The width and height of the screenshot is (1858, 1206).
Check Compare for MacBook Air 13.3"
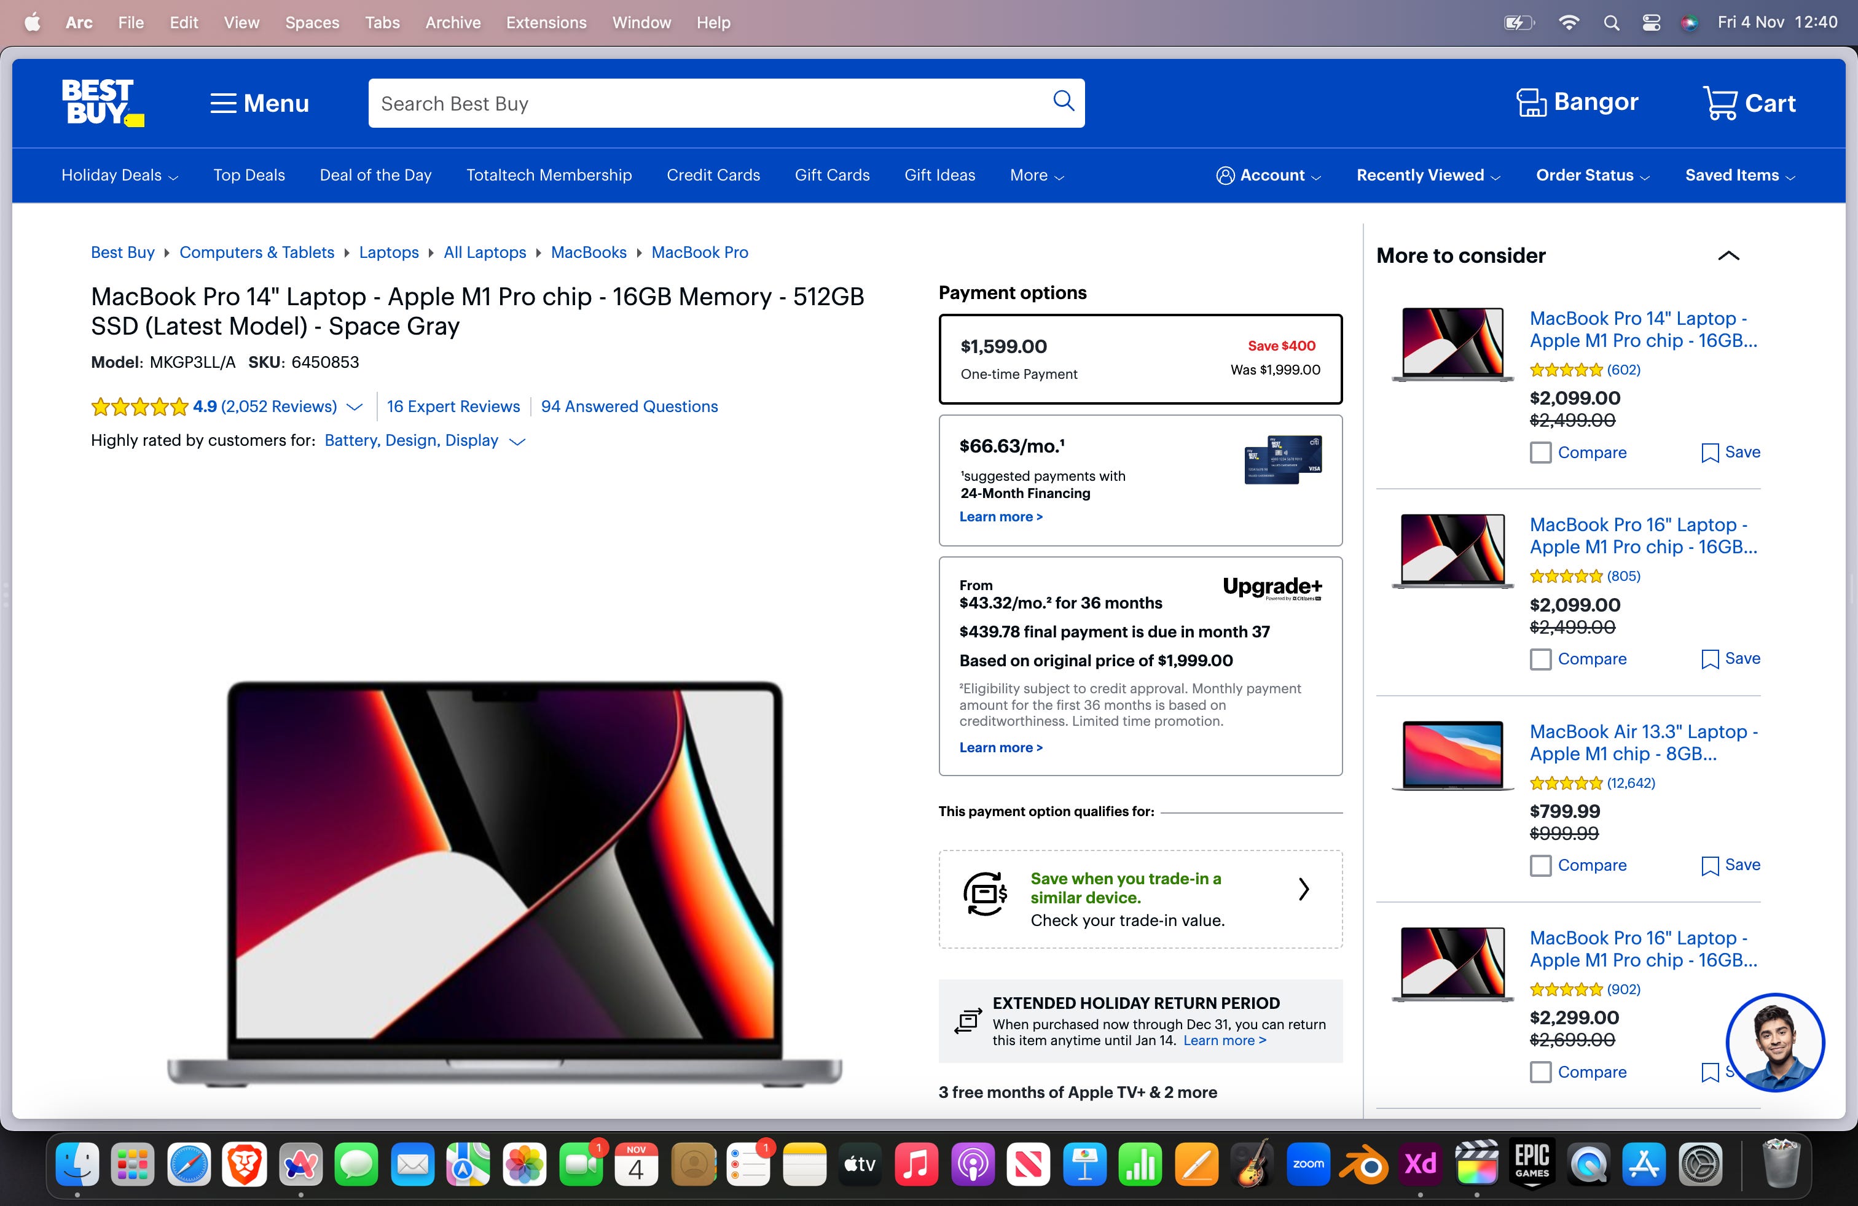tap(1540, 866)
